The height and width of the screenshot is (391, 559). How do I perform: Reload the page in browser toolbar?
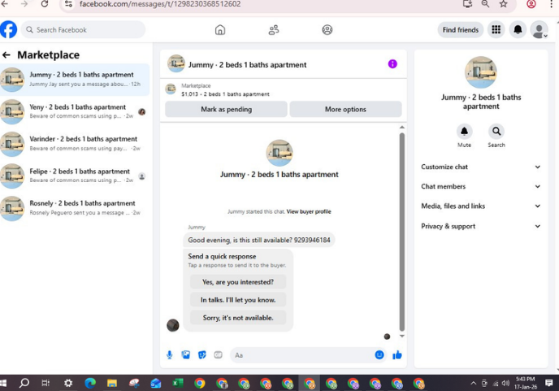tap(45, 4)
